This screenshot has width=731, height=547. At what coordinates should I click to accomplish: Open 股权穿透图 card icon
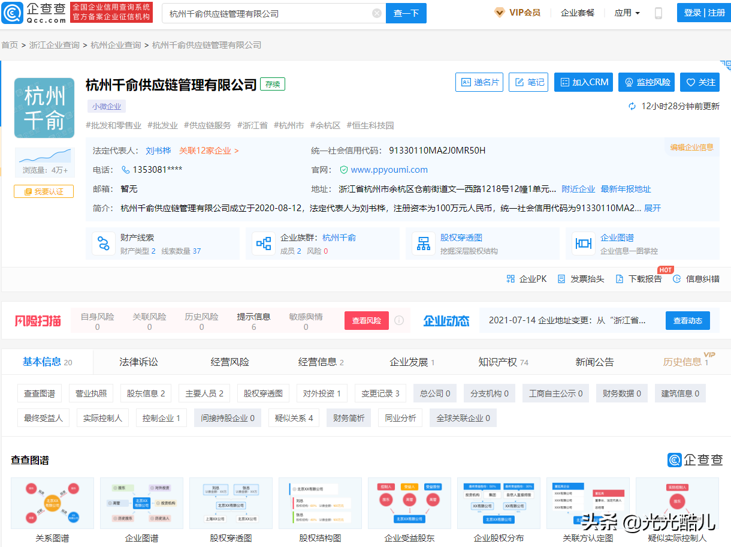click(424, 244)
